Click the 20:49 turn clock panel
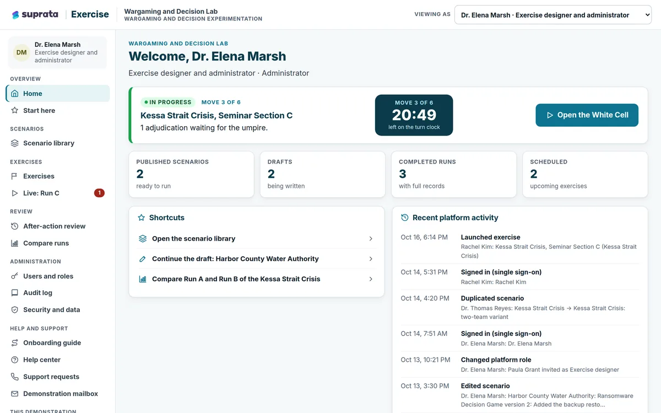Screen dimensions: 661x413 coord(414,115)
